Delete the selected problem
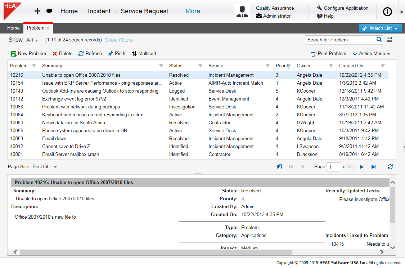405x268 pixels. tap(62, 53)
